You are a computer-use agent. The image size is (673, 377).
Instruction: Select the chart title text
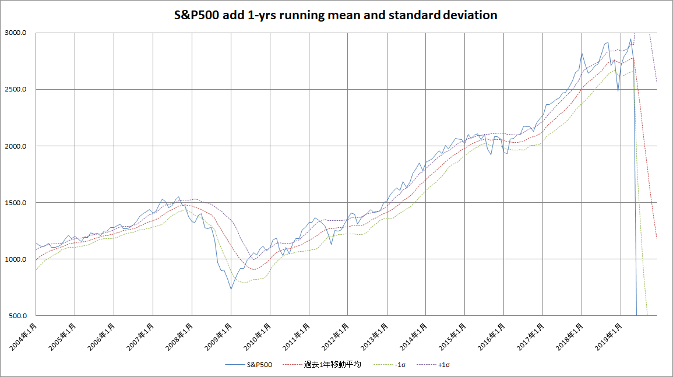click(x=336, y=15)
